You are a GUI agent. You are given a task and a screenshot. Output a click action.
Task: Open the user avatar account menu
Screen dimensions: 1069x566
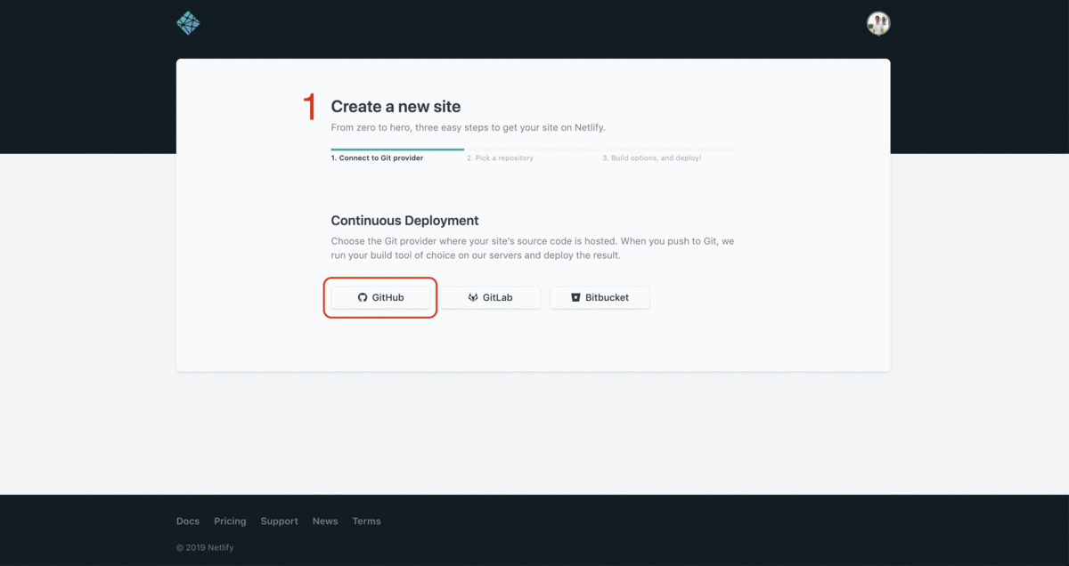(x=878, y=24)
